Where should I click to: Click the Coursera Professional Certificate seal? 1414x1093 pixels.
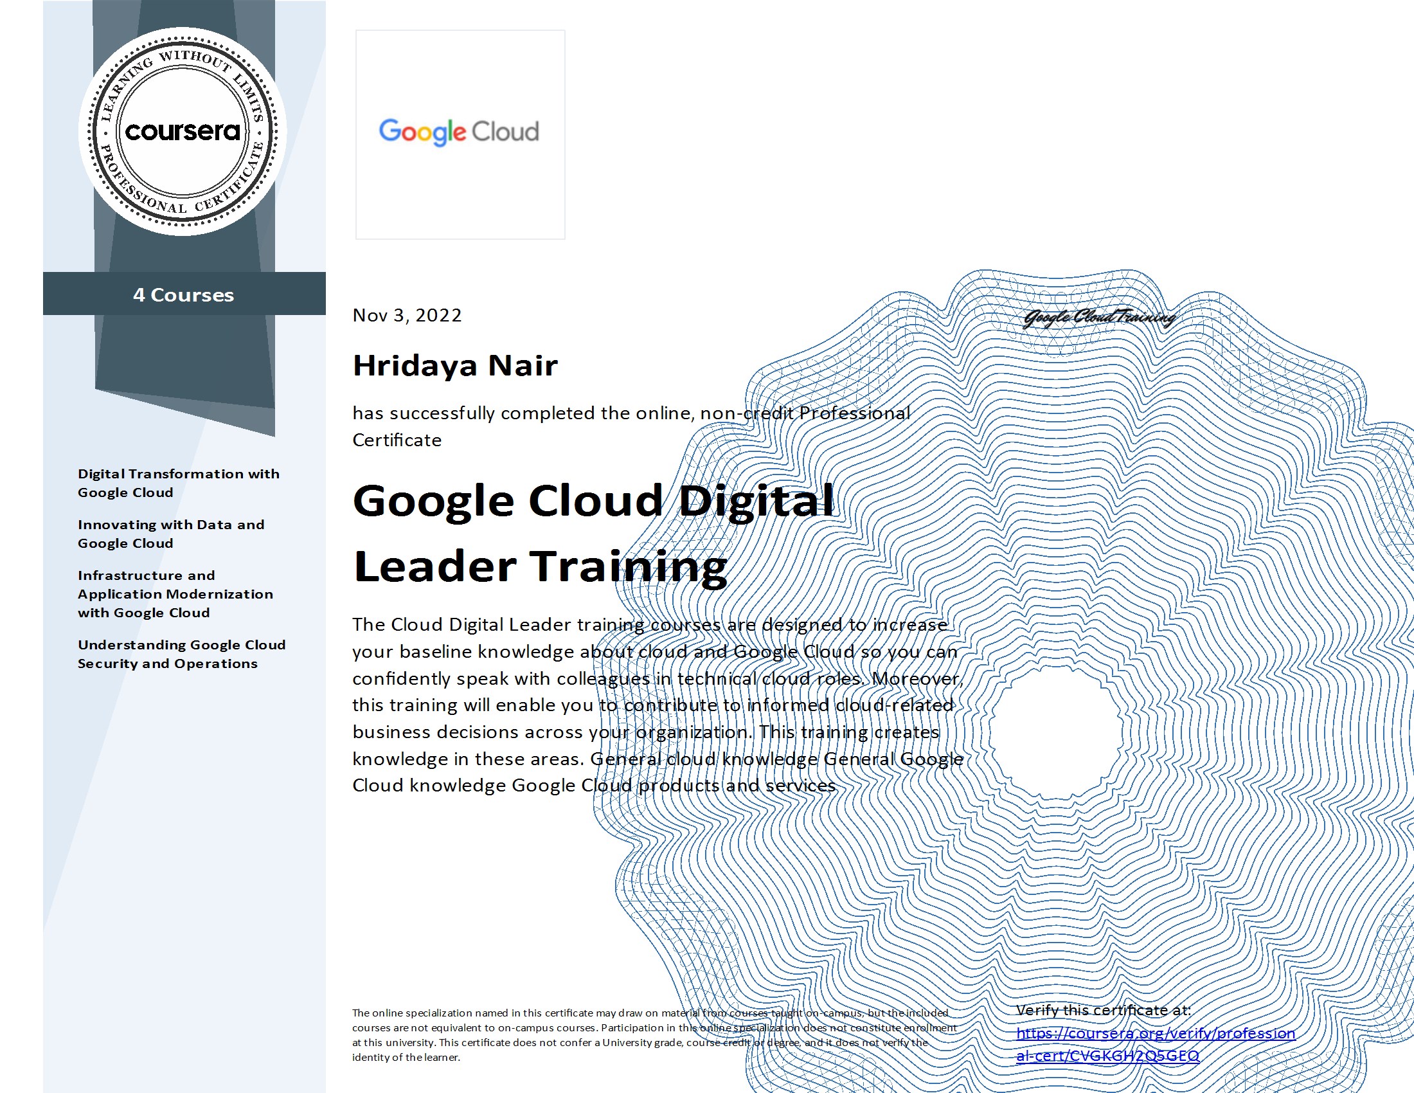tap(183, 131)
